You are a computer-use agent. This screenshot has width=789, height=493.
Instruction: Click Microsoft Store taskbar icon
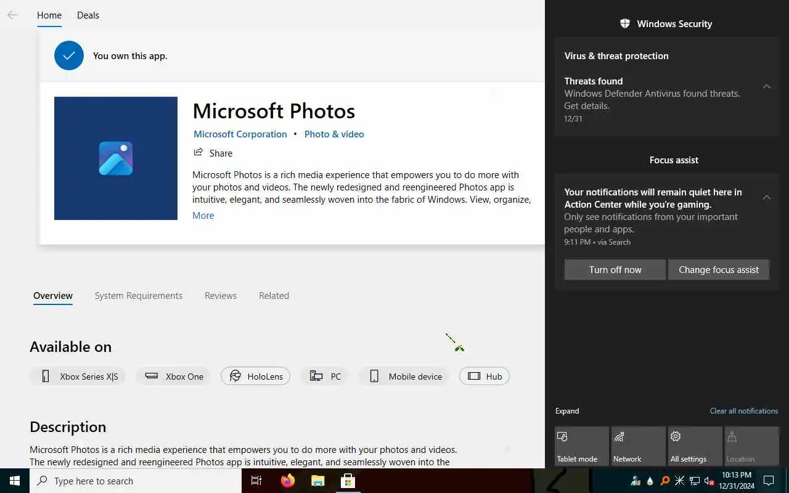click(x=347, y=481)
